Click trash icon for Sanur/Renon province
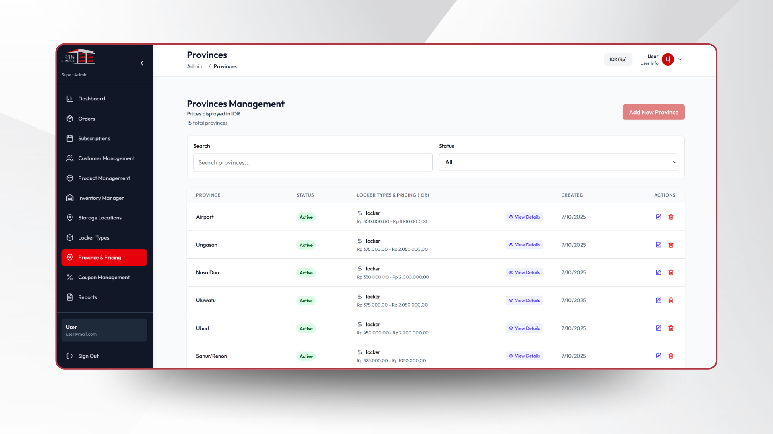The height and width of the screenshot is (434, 773). click(671, 356)
